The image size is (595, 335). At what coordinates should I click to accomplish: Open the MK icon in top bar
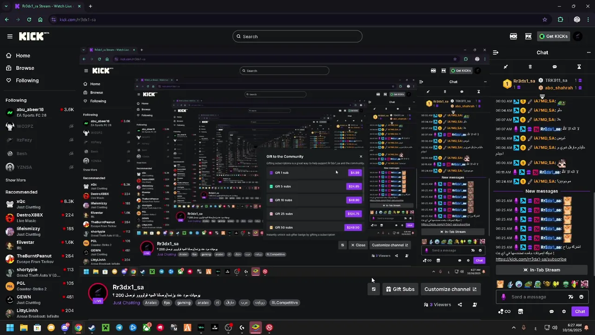pyautogui.click(x=514, y=36)
